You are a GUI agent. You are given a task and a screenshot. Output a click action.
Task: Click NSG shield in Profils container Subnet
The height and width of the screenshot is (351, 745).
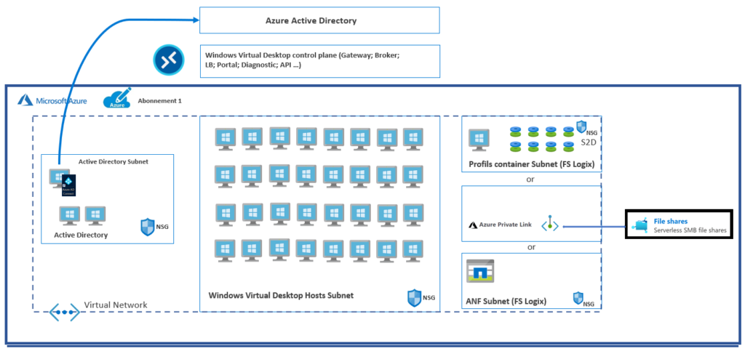(x=581, y=128)
